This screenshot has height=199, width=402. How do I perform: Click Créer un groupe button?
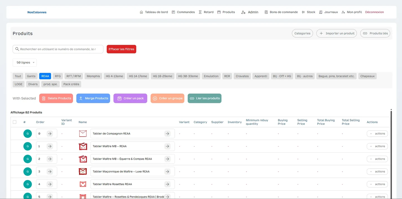167,98
